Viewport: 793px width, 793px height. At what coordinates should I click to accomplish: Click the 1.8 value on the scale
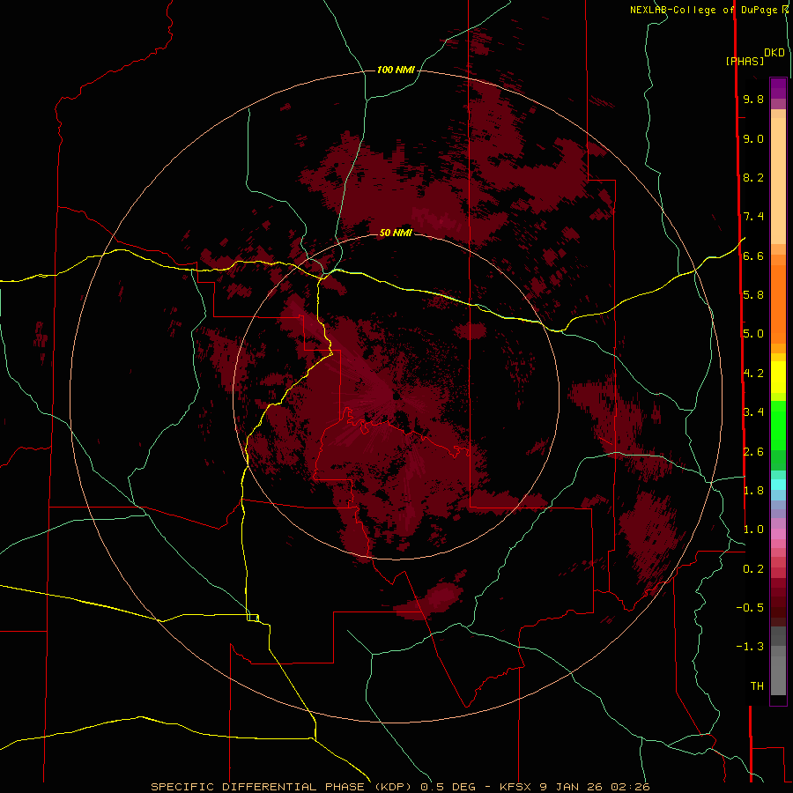[753, 490]
